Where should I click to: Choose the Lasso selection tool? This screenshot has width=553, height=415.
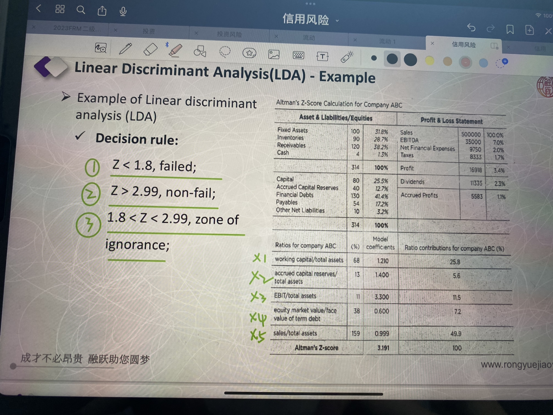pos(225,52)
